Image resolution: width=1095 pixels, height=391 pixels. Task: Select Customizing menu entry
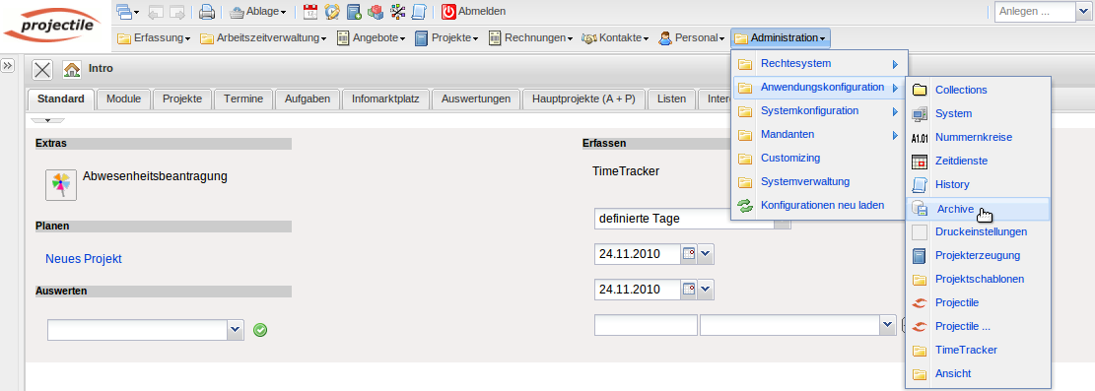[819, 158]
